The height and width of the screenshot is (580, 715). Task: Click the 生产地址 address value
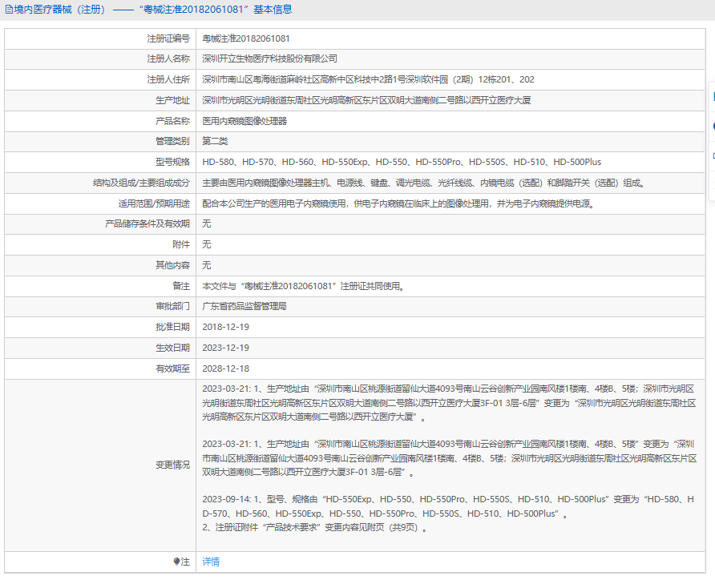point(366,100)
